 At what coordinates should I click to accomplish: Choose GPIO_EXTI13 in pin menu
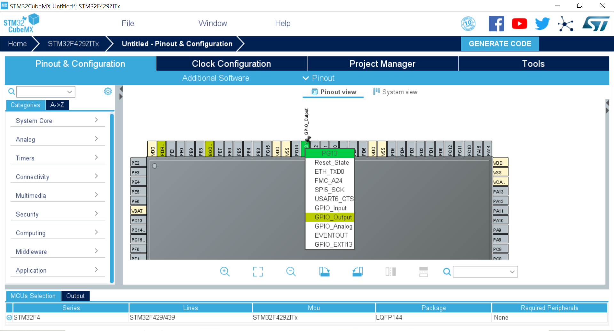click(x=330, y=245)
